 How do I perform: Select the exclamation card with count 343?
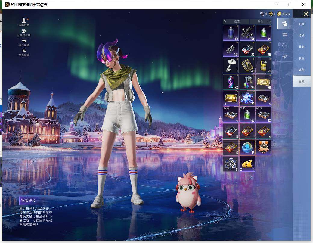point(247,65)
